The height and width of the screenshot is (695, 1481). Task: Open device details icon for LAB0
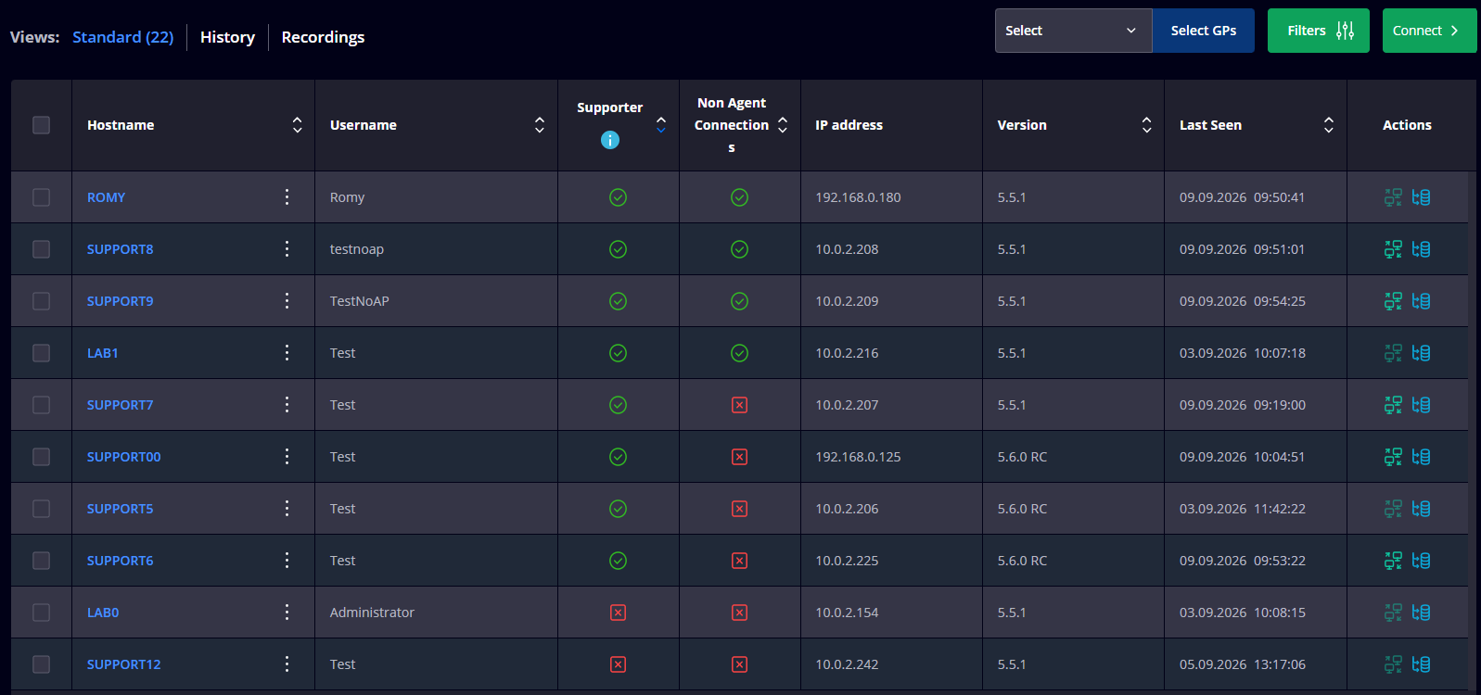(1421, 613)
